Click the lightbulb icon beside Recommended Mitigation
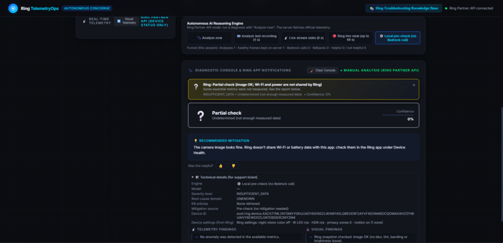The image size is (503, 243). [x=196, y=141]
